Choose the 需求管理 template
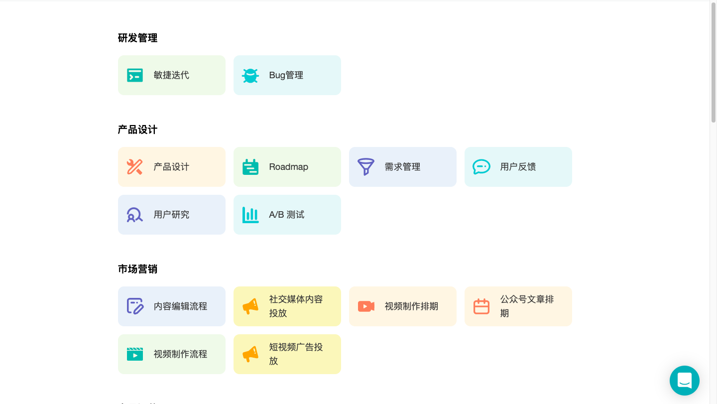This screenshot has height=404, width=717. 403,167
